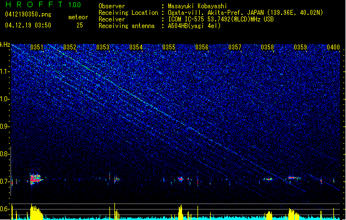Click the meteor count label
The image size is (346, 220).
point(78,17)
